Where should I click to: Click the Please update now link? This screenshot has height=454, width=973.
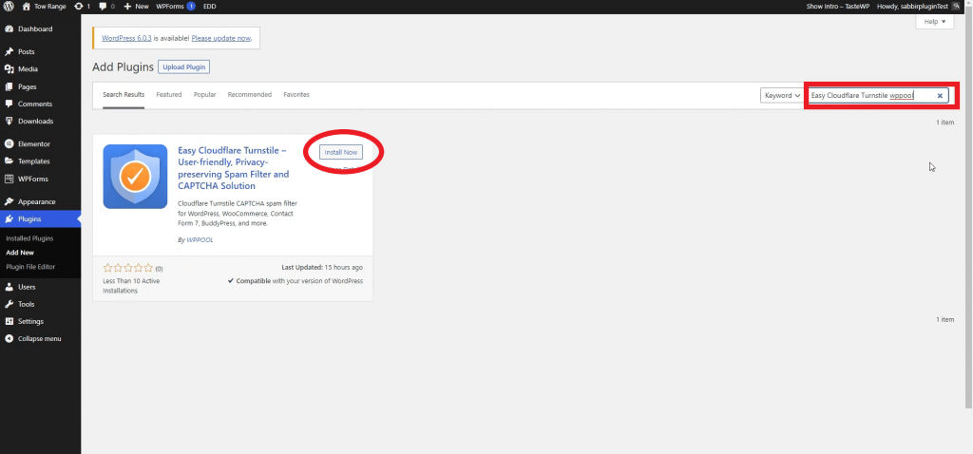pyautogui.click(x=220, y=38)
